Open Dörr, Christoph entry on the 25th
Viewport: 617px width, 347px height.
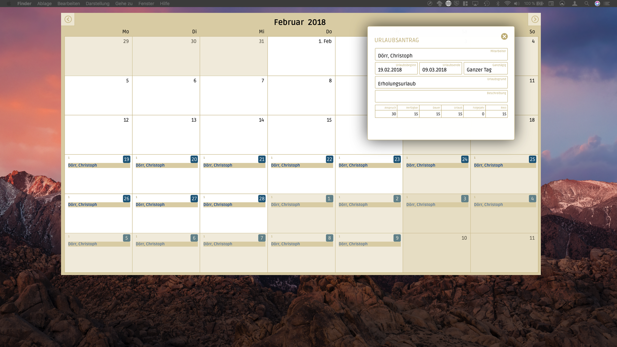tap(505, 165)
